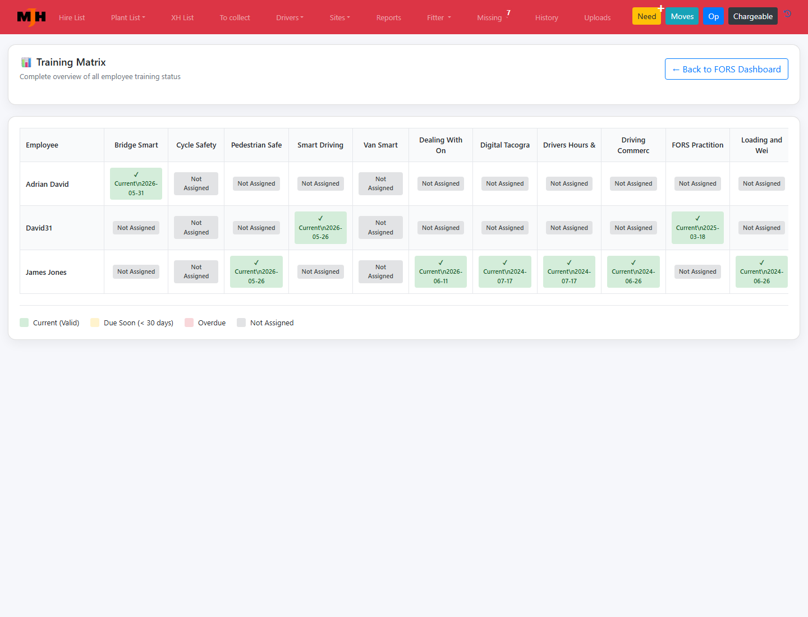Click James Jones' FORS Practition Not Assigned badge
The image size is (808, 617).
[697, 271]
